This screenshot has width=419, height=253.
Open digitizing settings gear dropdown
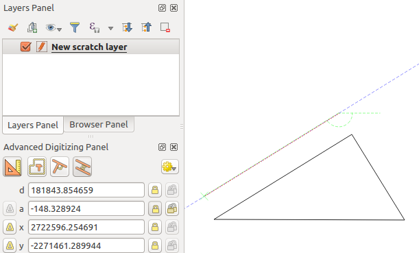[x=170, y=167]
